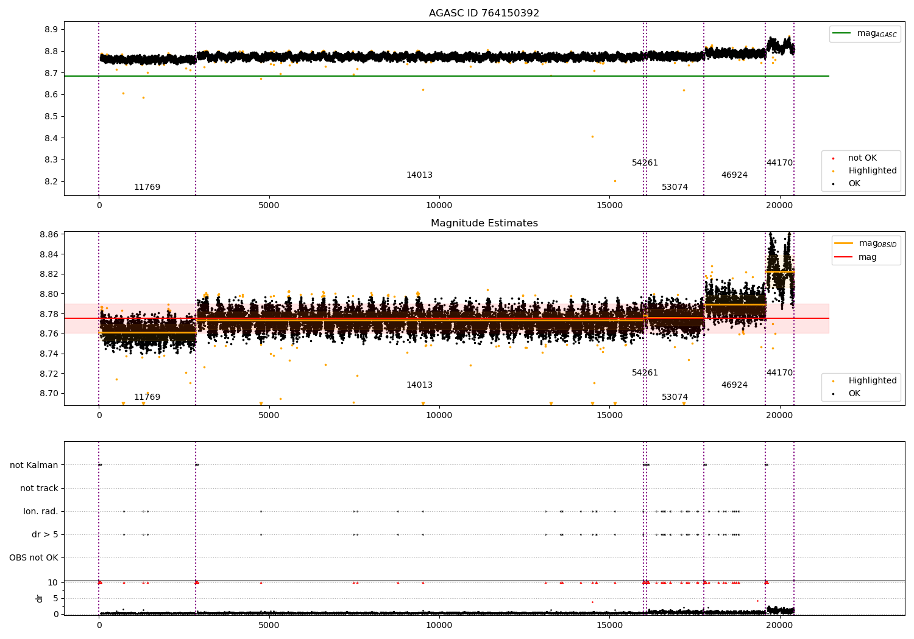
Task: Click the rotated 'dr' y-axis label
Action: [40, 598]
